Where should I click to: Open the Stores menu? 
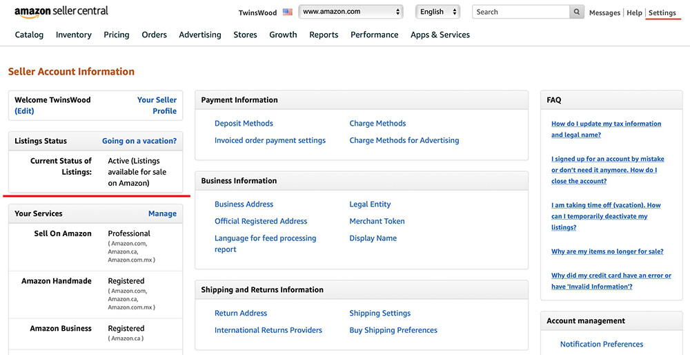(x=245, y=35)
